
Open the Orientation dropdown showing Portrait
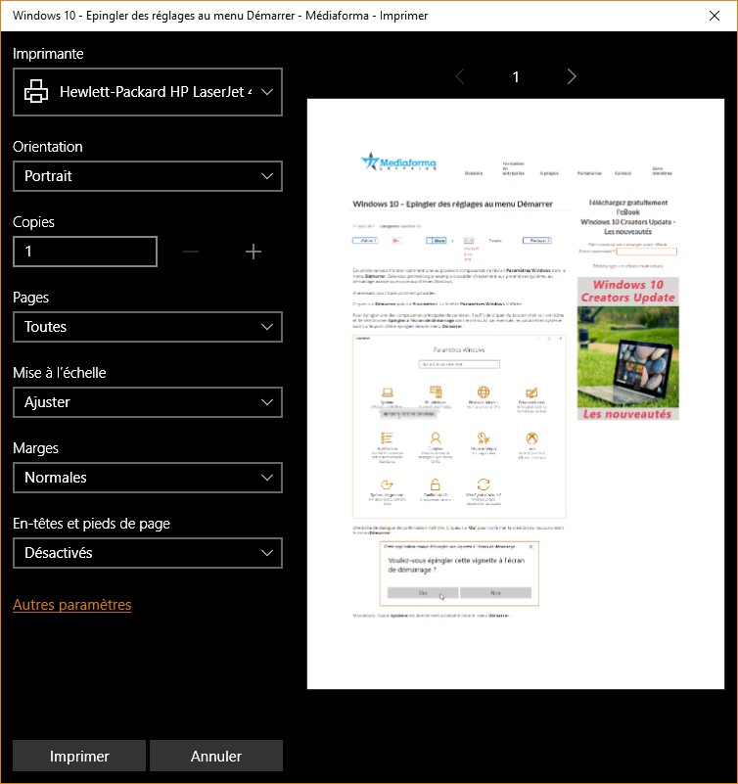(x=148, y=176)
